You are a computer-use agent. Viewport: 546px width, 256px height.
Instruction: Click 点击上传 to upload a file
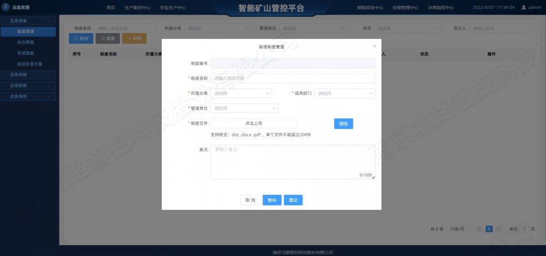point(254,123)
